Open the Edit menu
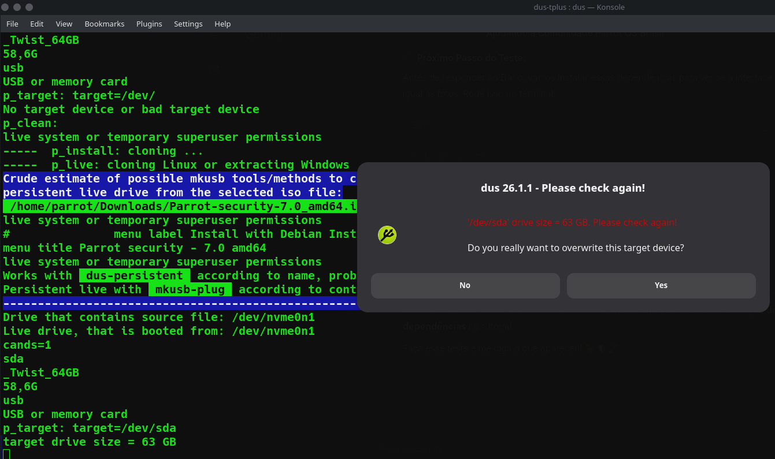Viewport: 775px width, 459px height. point(37,24)
